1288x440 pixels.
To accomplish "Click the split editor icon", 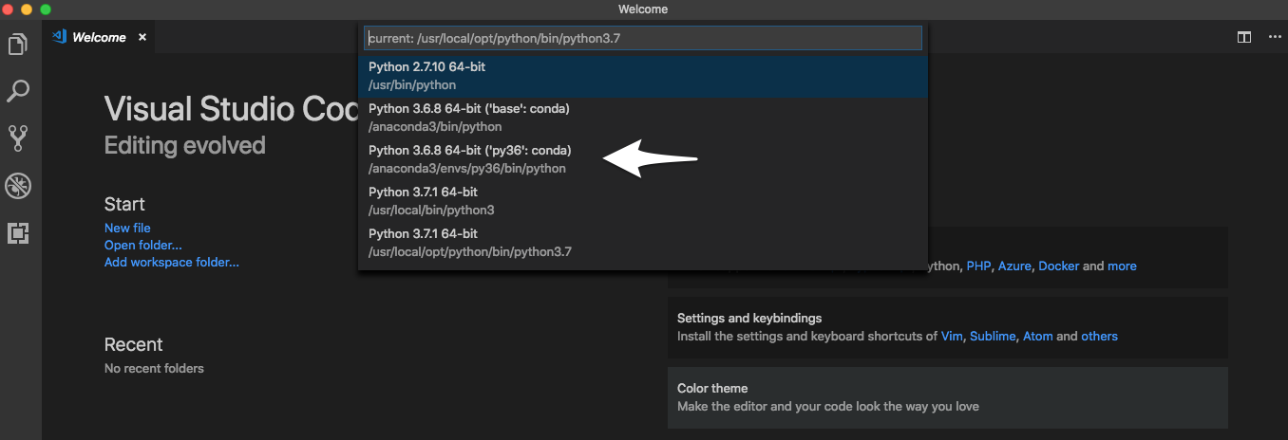I will [x=1243, y=38].
